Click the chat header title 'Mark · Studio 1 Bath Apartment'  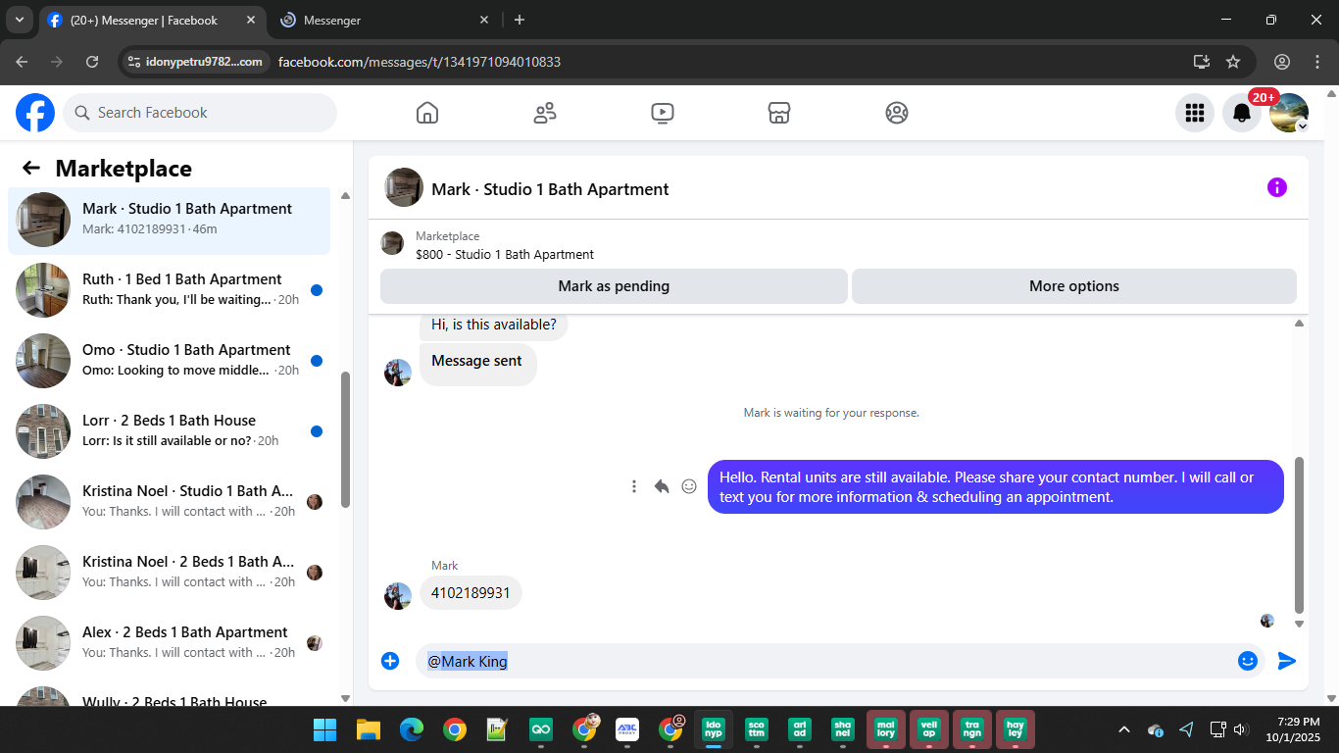tap(550, 189)
